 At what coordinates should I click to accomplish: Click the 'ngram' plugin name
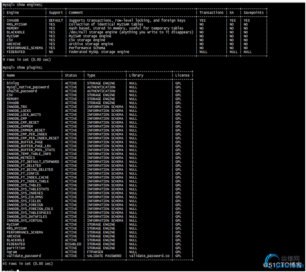pos(12,252)
